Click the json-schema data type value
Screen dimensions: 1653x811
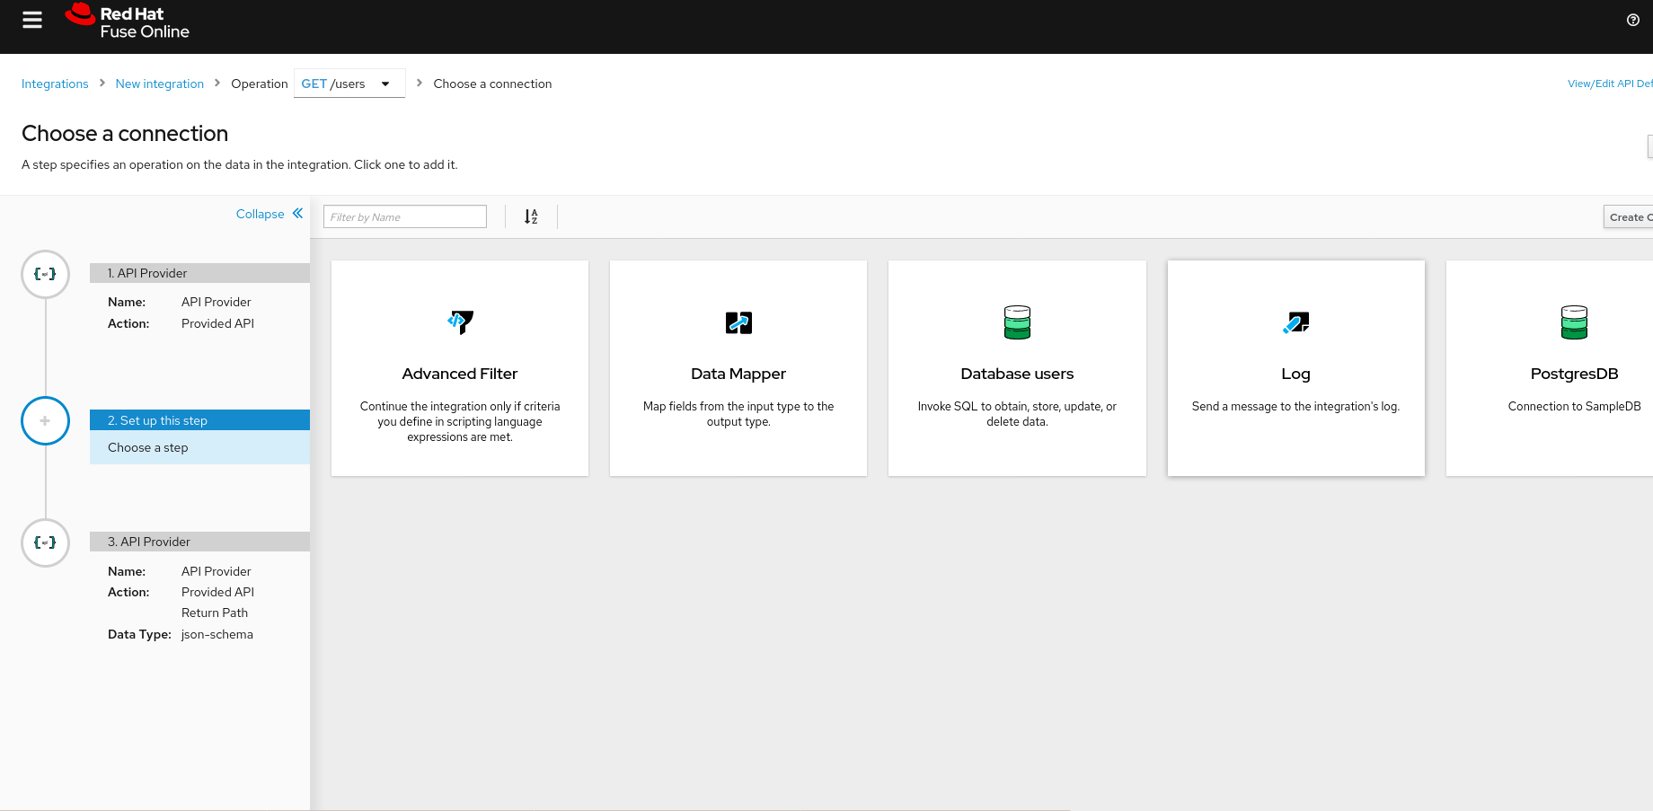217,634
